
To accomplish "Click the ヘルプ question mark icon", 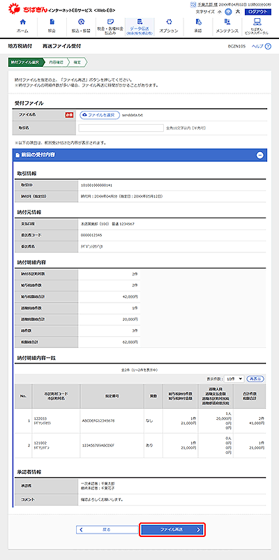I will pyautogui.click(x=268, y=47).
